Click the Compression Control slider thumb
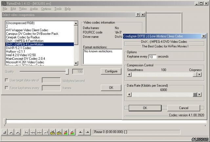This screenshot has width=210, height=142. pyautogui.click(x=195, y=75)
